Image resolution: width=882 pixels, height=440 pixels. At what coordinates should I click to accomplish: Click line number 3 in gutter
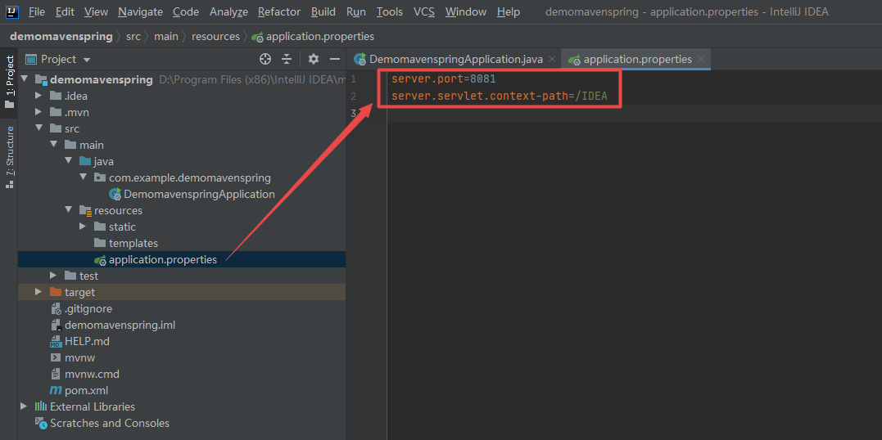[354, 113]
